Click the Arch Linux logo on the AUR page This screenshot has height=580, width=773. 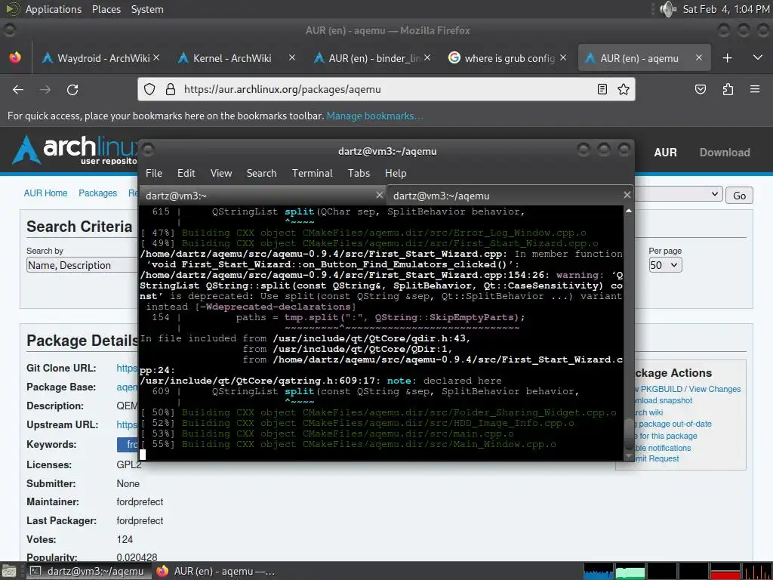[x=74, y=150]
